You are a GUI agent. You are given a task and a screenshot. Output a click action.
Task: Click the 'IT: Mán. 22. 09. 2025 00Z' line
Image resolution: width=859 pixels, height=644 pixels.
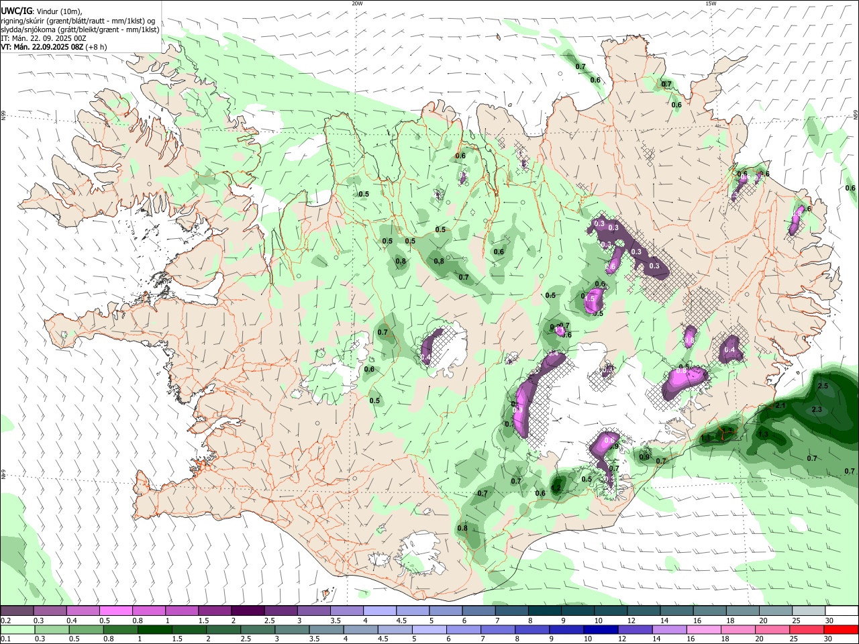pos(44,38)
